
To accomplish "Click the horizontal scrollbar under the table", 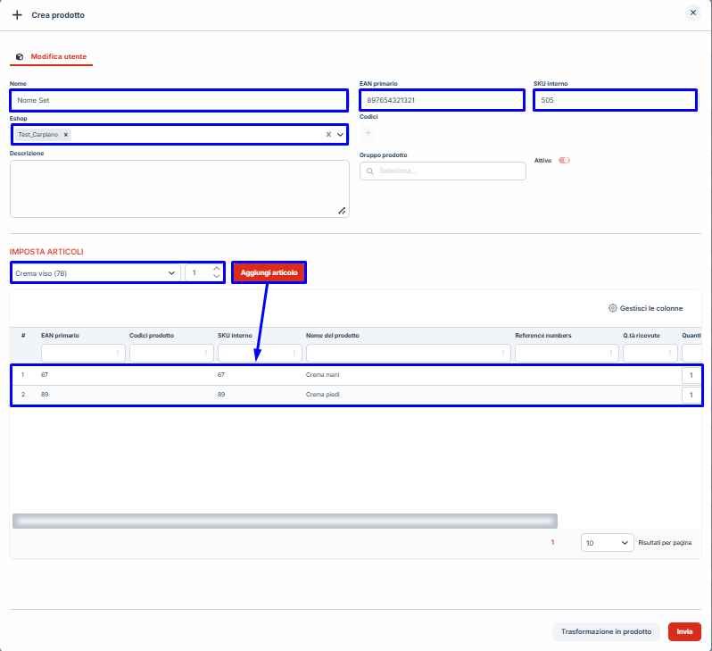I will pyautogui.click(x=284, y=521).
